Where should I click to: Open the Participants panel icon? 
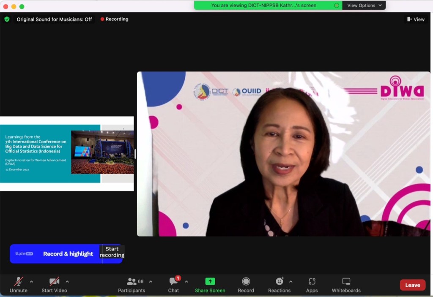(x=132, y=282)
